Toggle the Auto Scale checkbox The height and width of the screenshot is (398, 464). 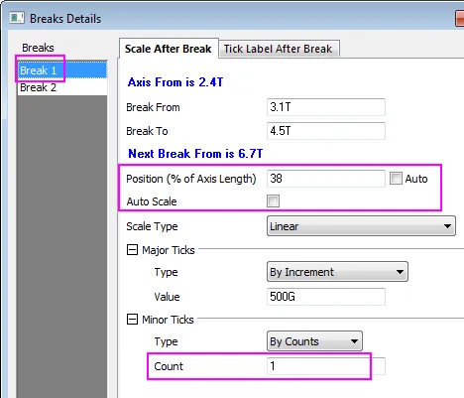(273, 200)
